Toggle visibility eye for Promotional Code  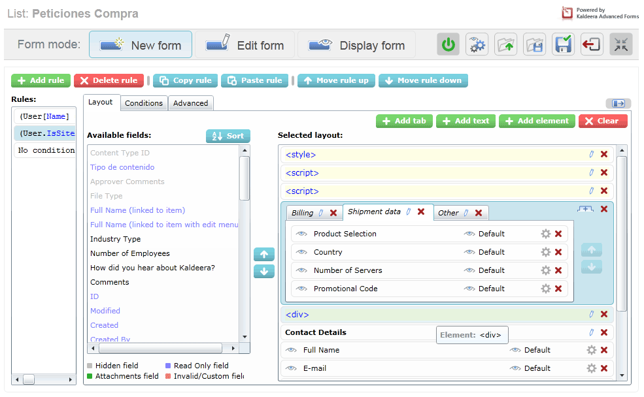pos(301,289)
